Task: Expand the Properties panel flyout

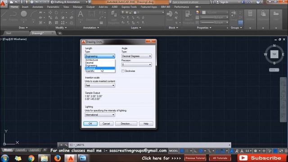Action: tap(204, 28)
